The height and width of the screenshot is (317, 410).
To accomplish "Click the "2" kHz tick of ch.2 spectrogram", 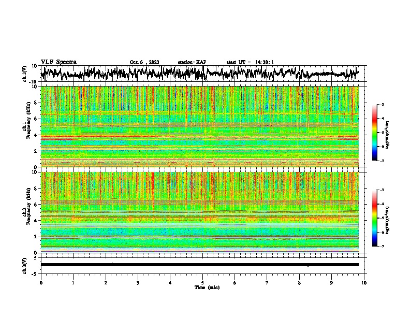I will (36, 237).
